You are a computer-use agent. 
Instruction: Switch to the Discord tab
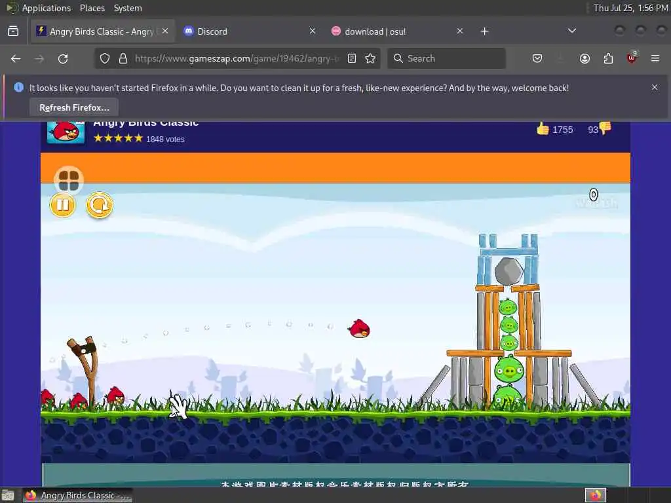249,31
